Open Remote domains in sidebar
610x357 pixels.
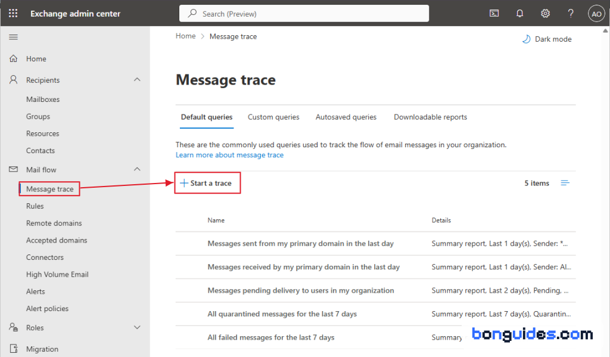54,223
